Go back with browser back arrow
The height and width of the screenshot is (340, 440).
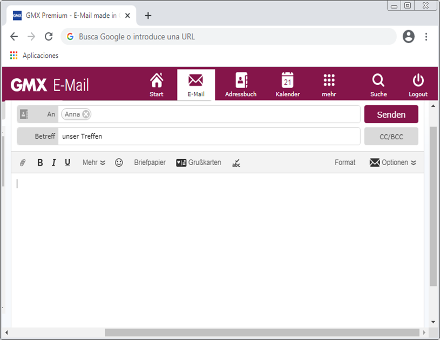14,37
